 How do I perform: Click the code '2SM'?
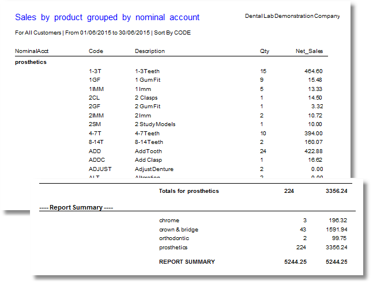click(x=95, y=124)
